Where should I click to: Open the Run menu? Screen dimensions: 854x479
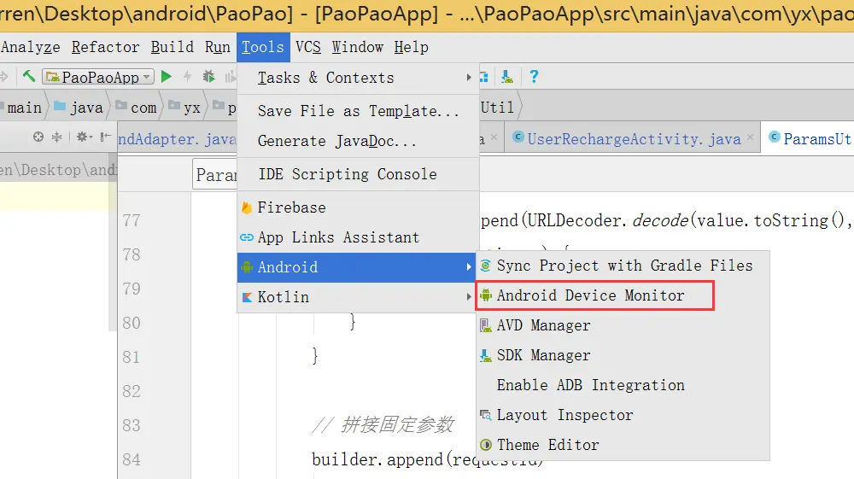click(217, 47)
